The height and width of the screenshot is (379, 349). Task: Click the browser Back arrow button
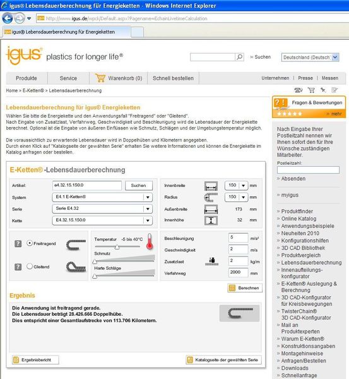pos(8,18)
